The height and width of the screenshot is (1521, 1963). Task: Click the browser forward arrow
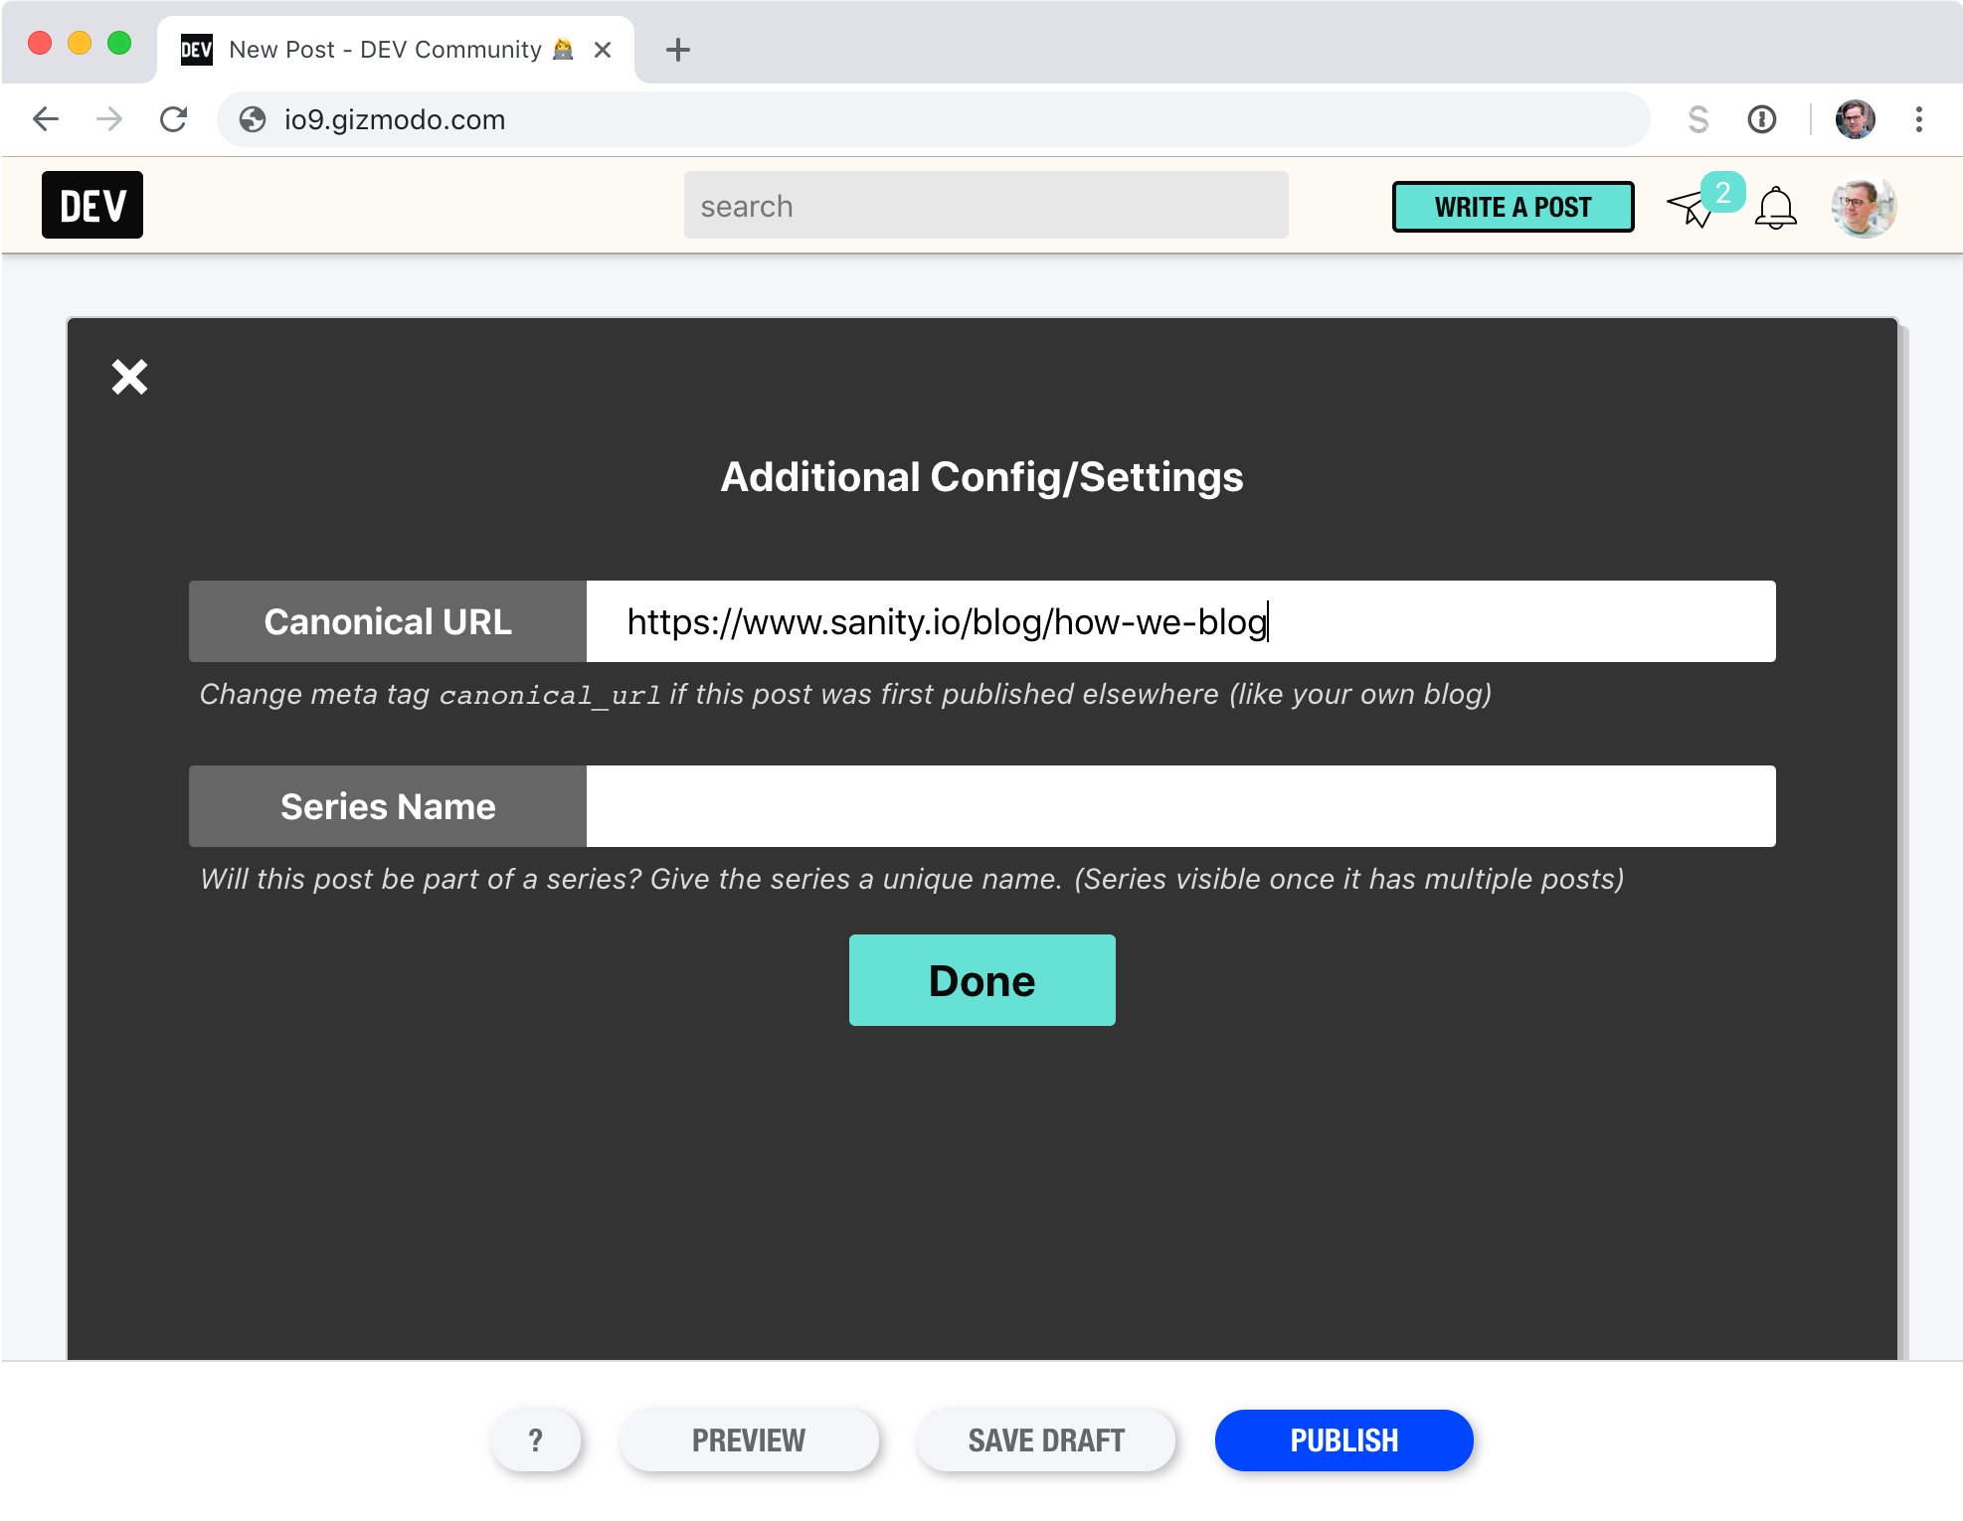pos(109,119)
